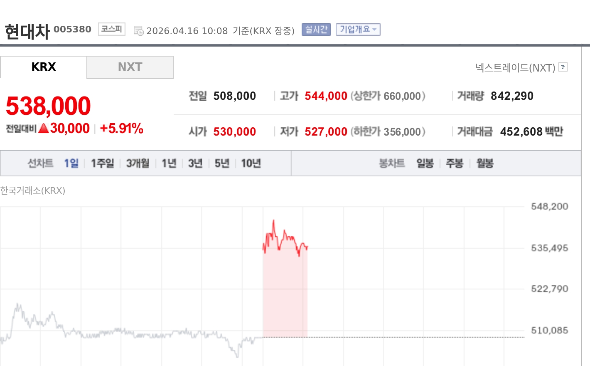Click the dropdown arrow on 기업개요
The width and height of the screenshot is (590, 366).
pos(374,30)
